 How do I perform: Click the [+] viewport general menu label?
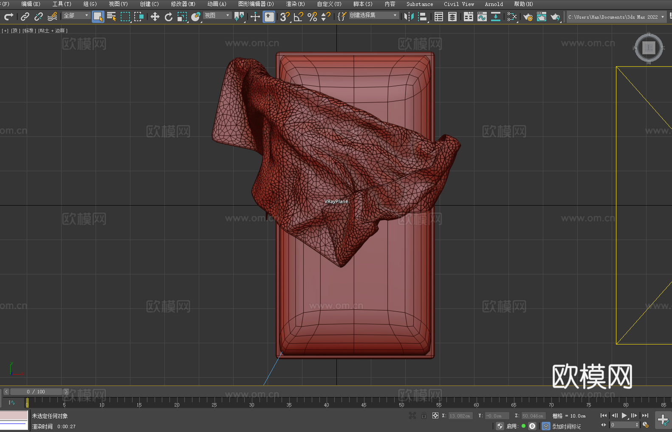[5, 31]
